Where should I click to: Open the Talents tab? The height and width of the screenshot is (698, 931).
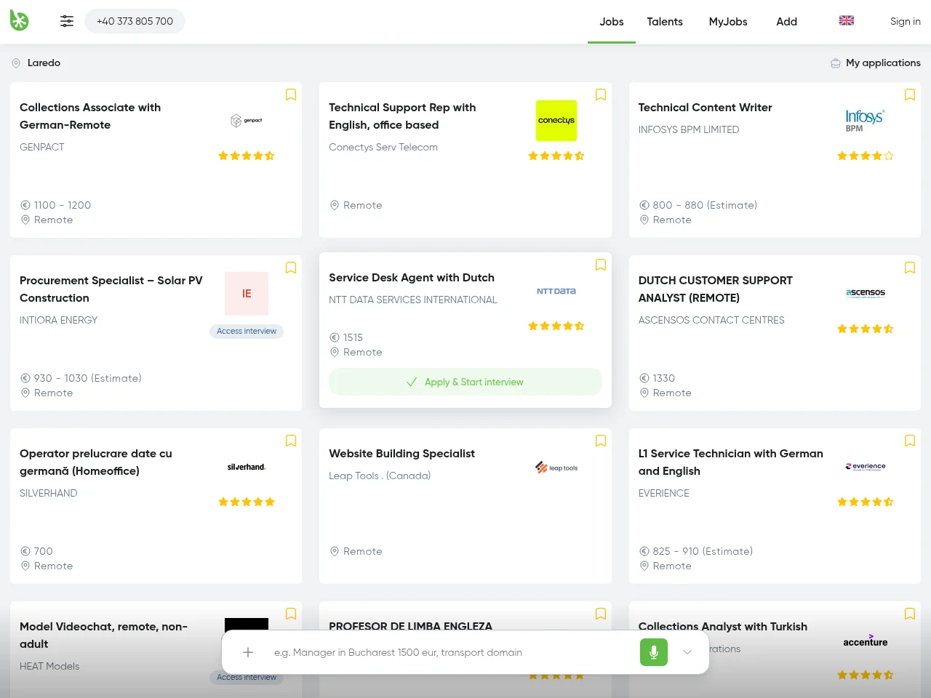tap(665, 22)
